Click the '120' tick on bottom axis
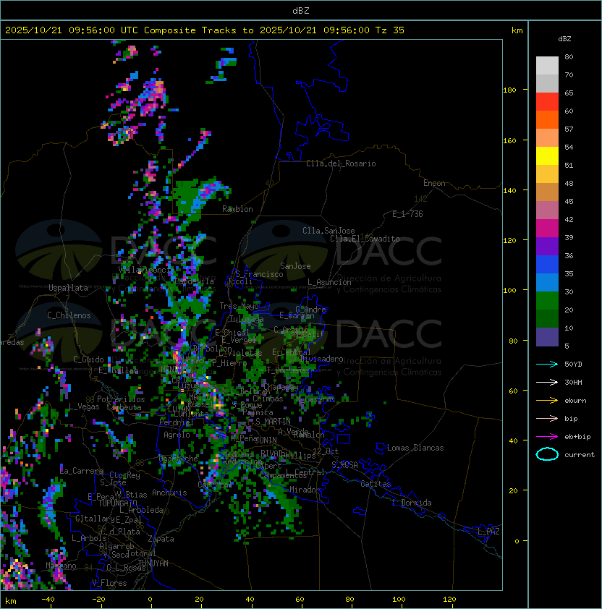This screenshot has width=602, height=609. coord(449,600)
